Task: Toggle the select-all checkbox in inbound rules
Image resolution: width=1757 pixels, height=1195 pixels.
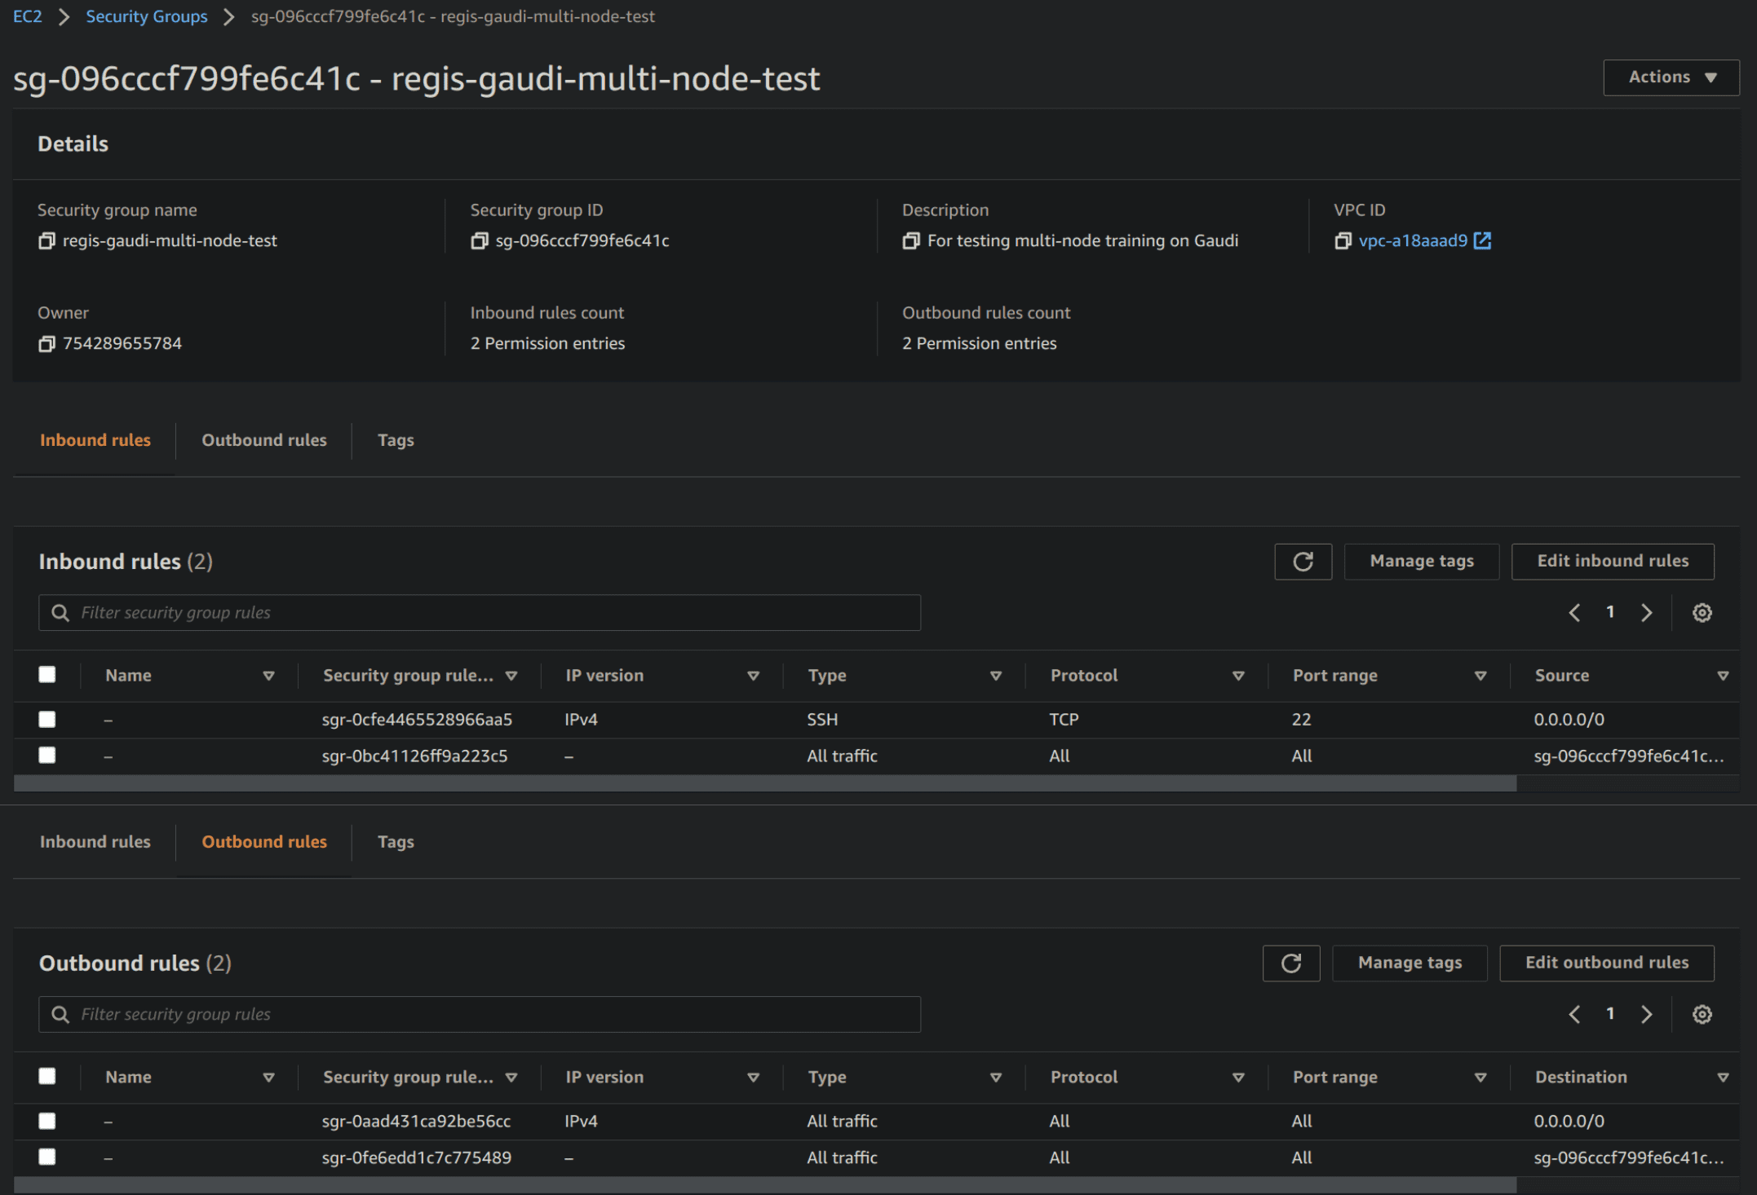Action: click(x=46, y=673)
